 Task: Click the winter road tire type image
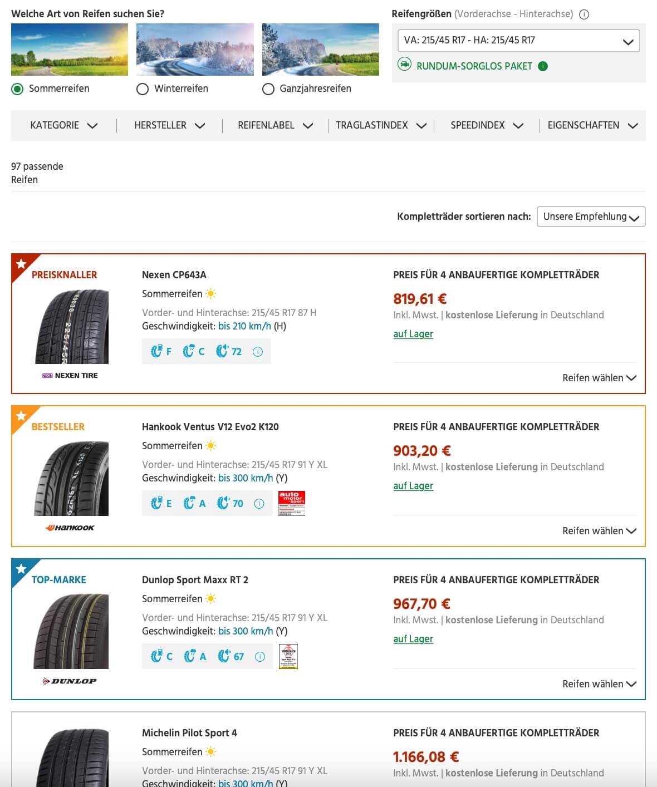coord(195,50)
